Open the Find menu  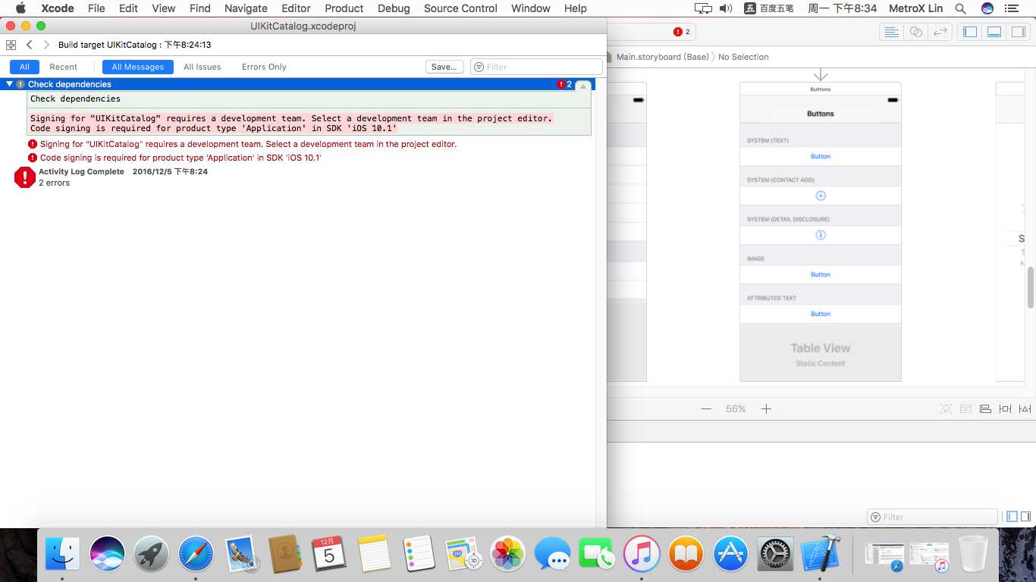200,8
